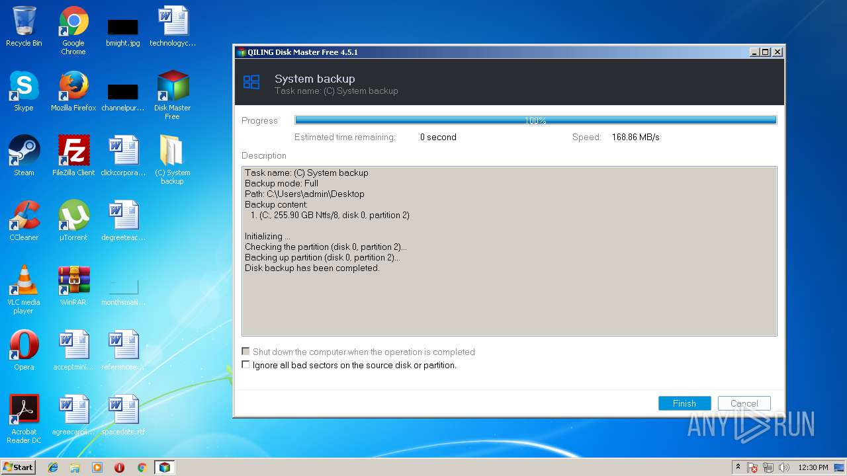Image resolution: width=847 pixels, height=476 pixels.
Task: Click the '1. (C:, 255.90 GB Ntfs/8' line
Action: 330,216
